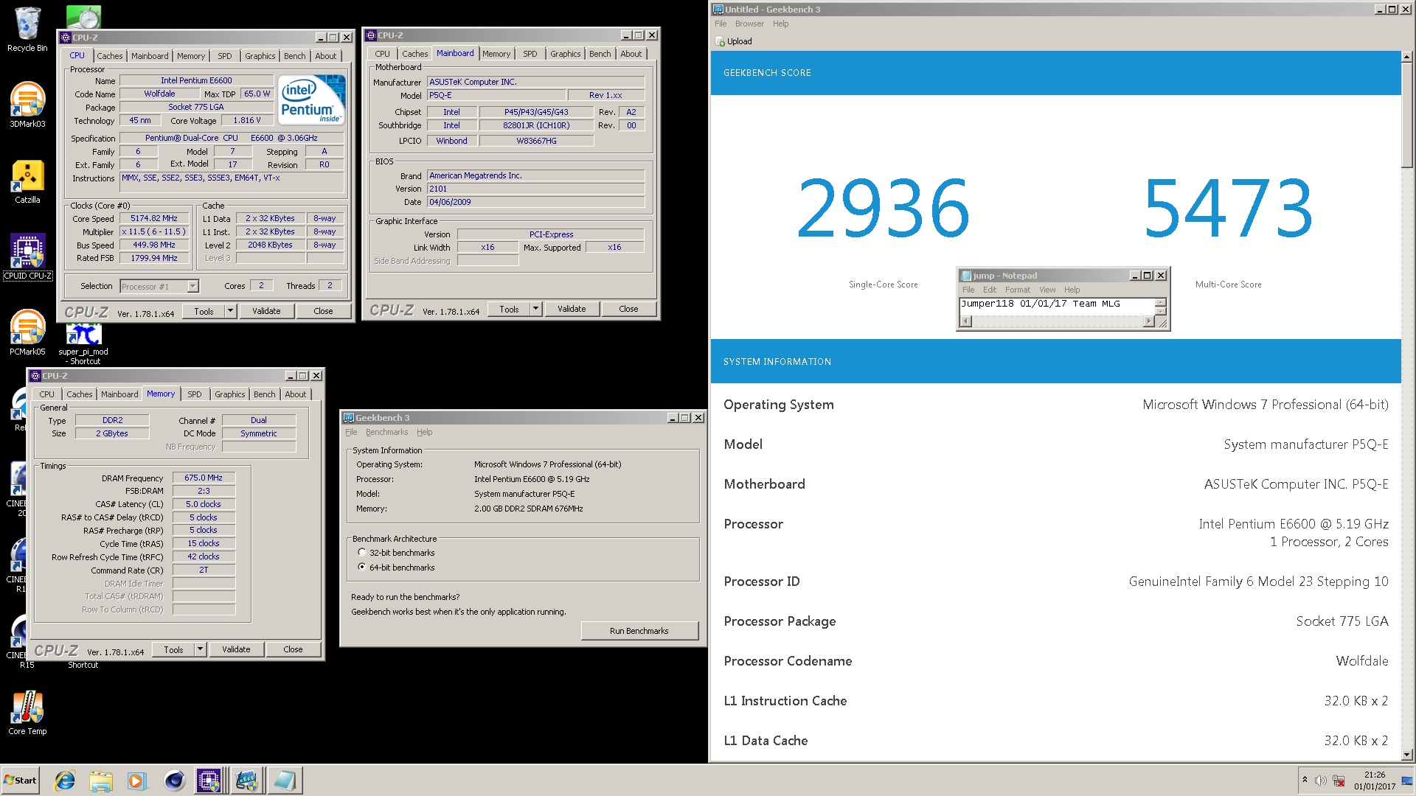Click Geekbench results scrollbar down arrow
Screen dimensions: 1416x796
pyautogui.click(x=1407, y=755)
